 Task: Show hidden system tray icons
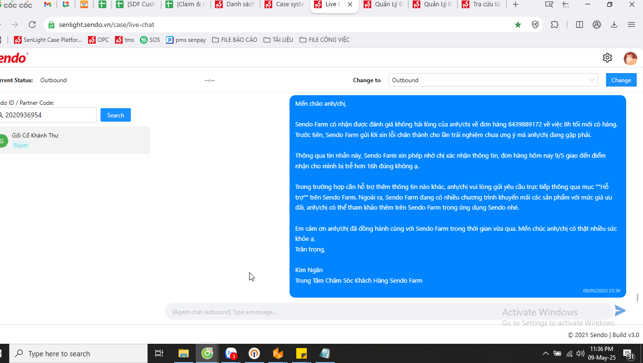point(546,354)
